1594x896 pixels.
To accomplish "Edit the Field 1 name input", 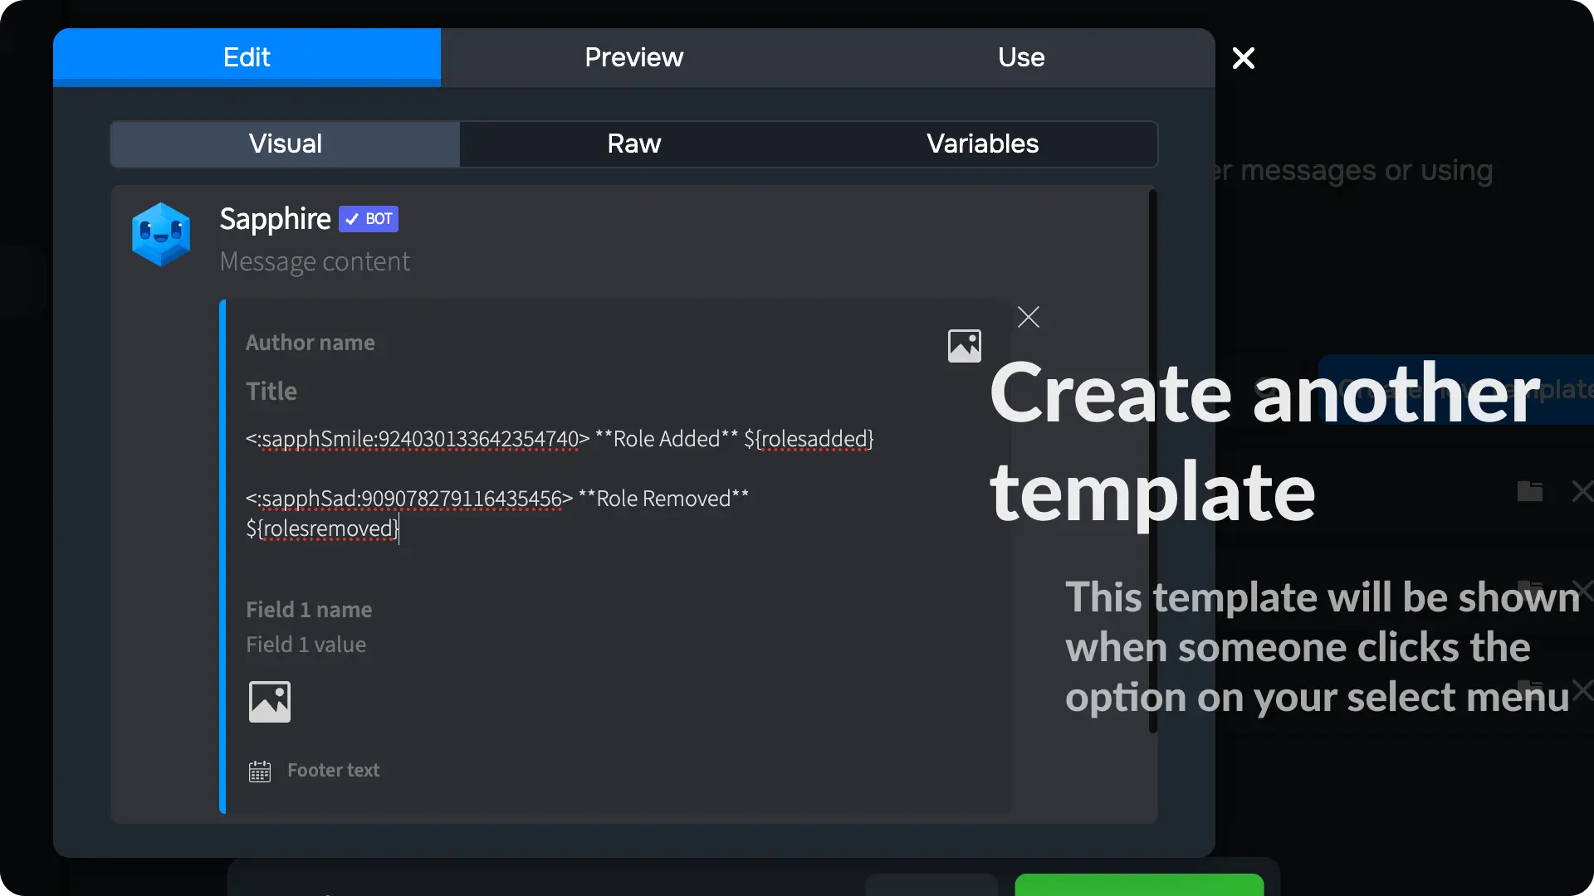I will (x=309, y=610).
